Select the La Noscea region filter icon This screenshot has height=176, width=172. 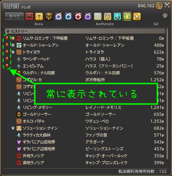(x=29, y=16)
